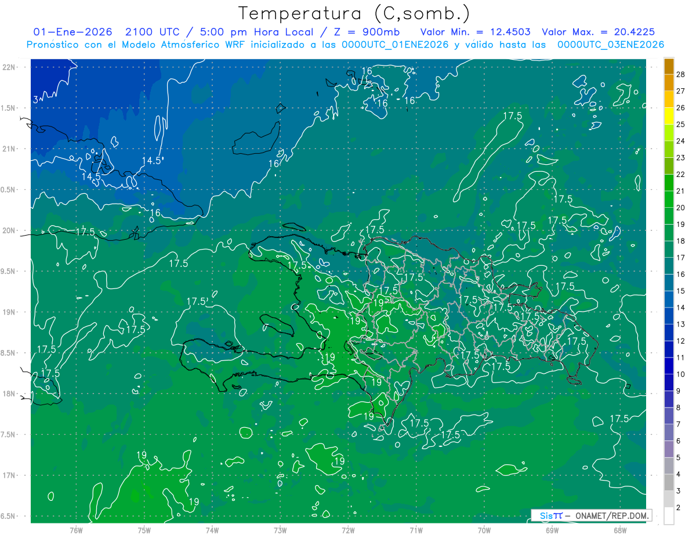Click legend value '3' on color bar

tap(679, 491)
